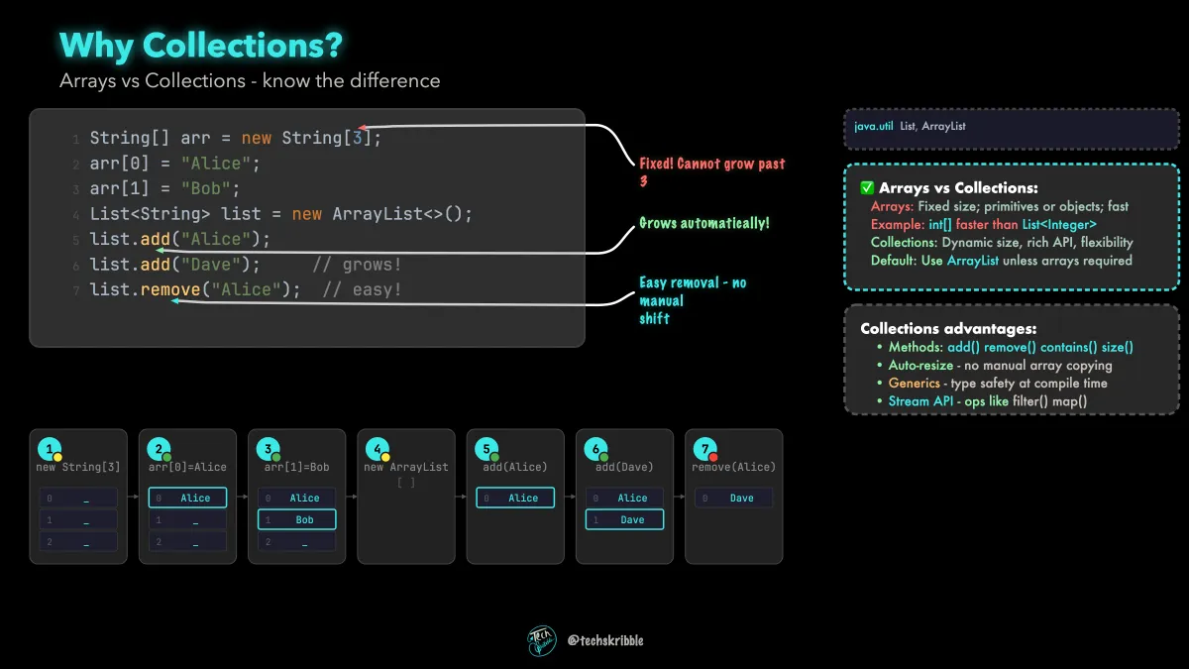Image resolution: width=1189 pixels, height=669 pixels.
Task: Click the "Auto-resize - no manual array copying" bullet
Action: click(x=1000, y=365)
